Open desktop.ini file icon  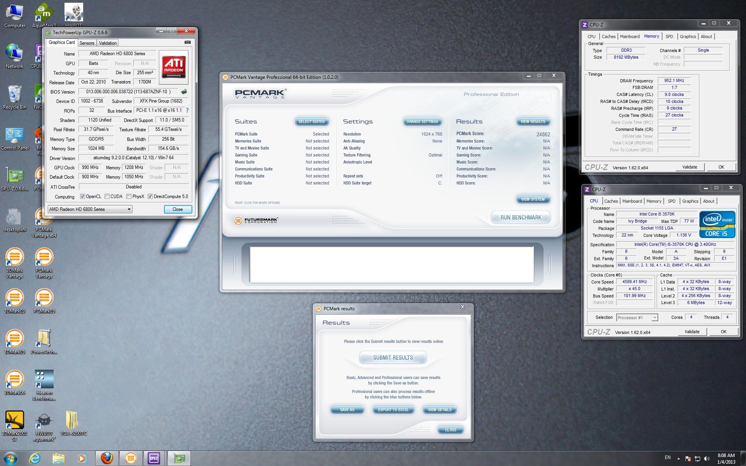click(15, 220)
